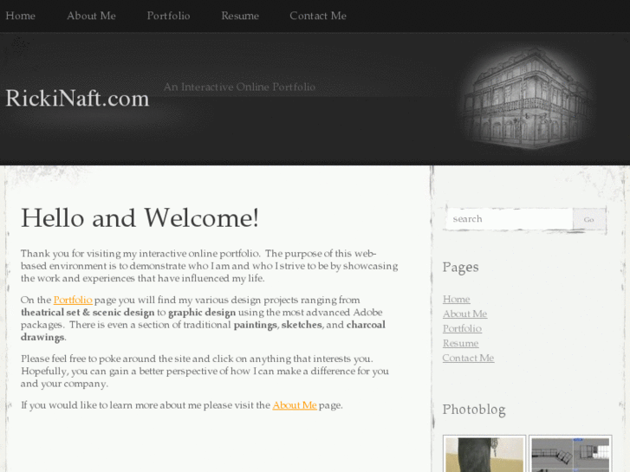This screenshot has width=630, height=472.
Task: Open the second Photoblog thumbnail showing the 3D model
Action: coord(570,454)
